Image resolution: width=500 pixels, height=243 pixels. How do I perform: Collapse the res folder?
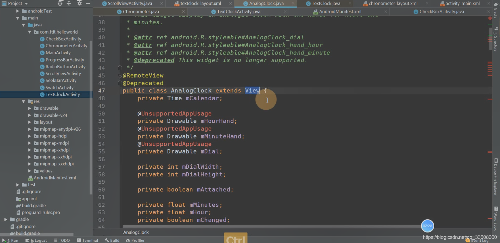tap(23, 102)
